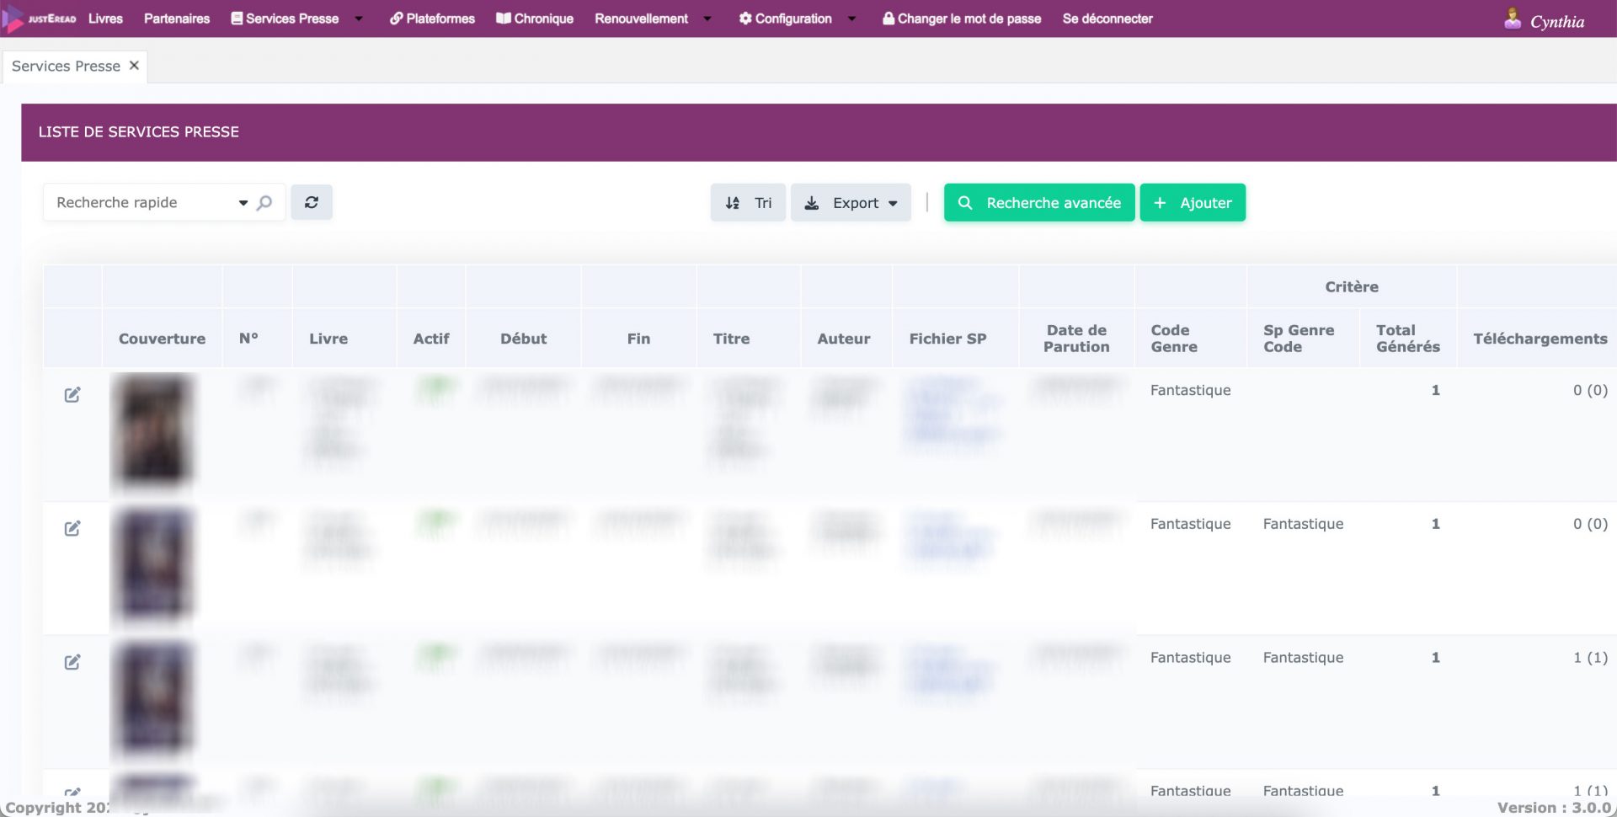Click the Version 3.0.0 footer text
The image size is (1617, 817).
tap(1554, 807)
